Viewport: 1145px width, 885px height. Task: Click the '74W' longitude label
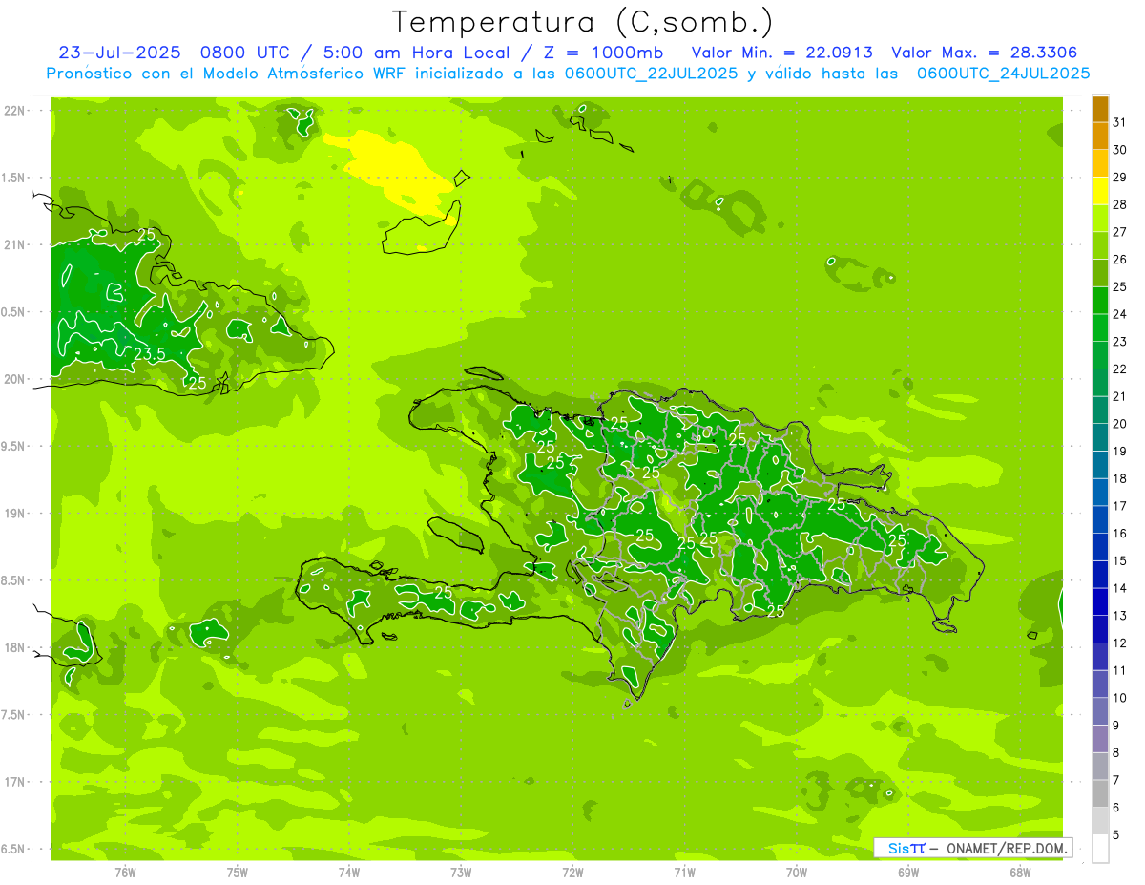coord(349,873)
